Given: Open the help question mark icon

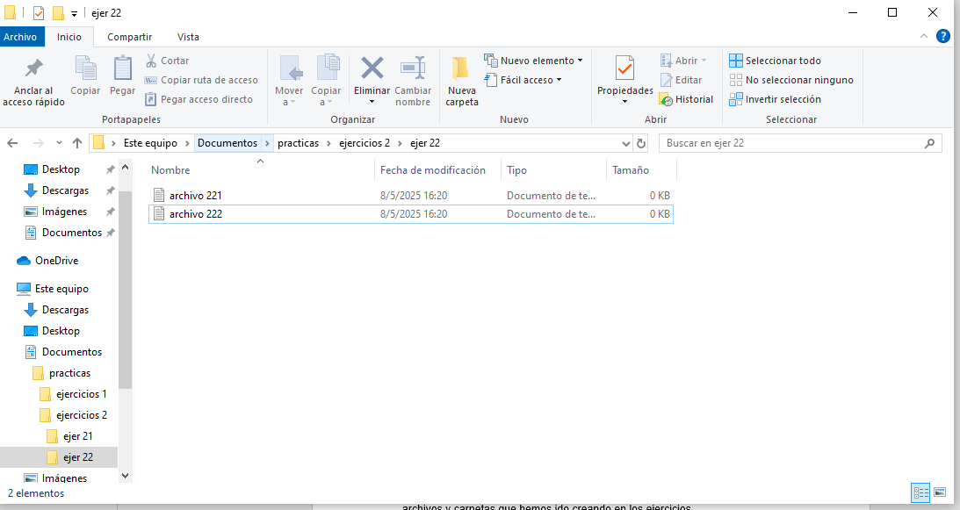Looking at the screenshot, I should coord(943,36).
